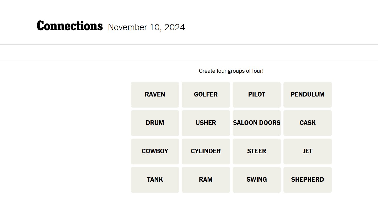Viewport: 378px width, 200px height.
Task: Pick the GOLFER word tile
Action: [206, 94]
